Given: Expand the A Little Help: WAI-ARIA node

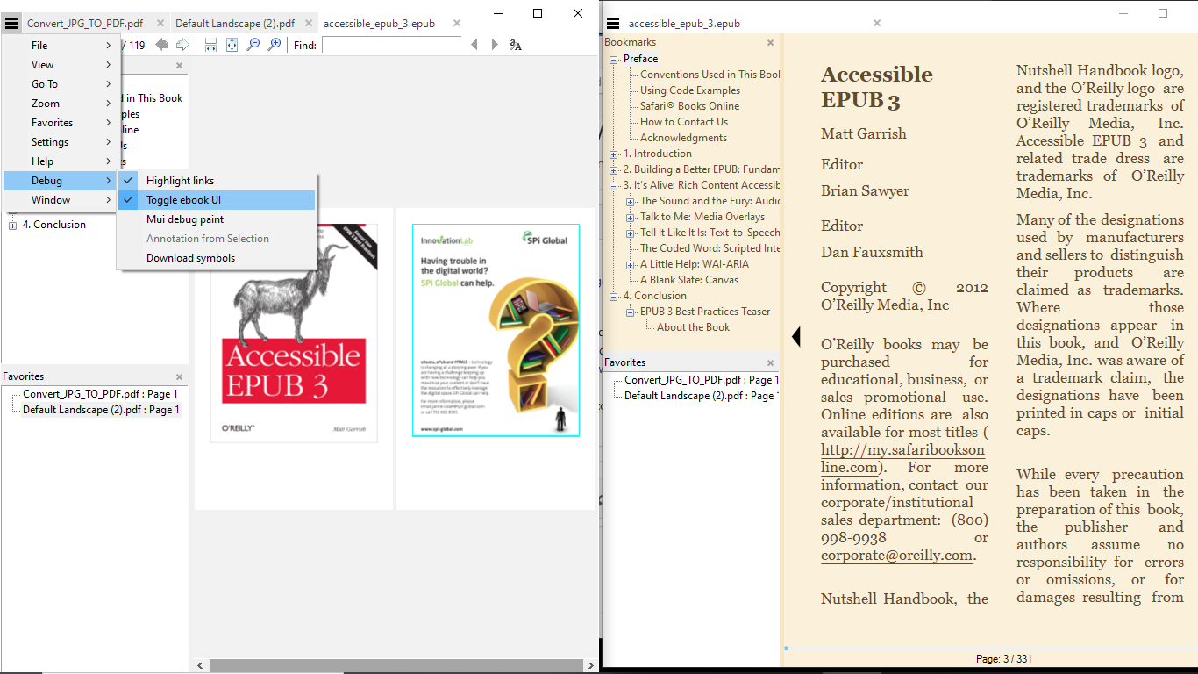Looking at the screenshot, I should coord(629,263).
